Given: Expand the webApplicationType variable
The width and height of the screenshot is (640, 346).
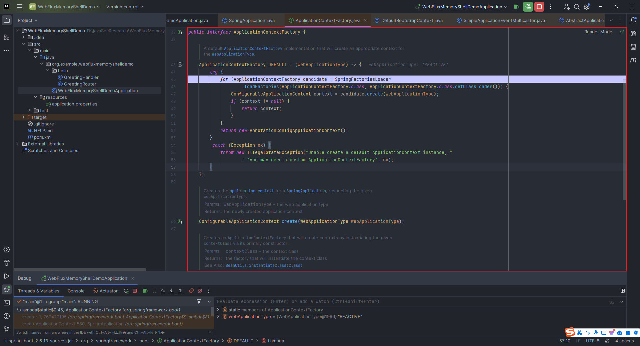Looking at the screenshot, I should tap(218, 316).
